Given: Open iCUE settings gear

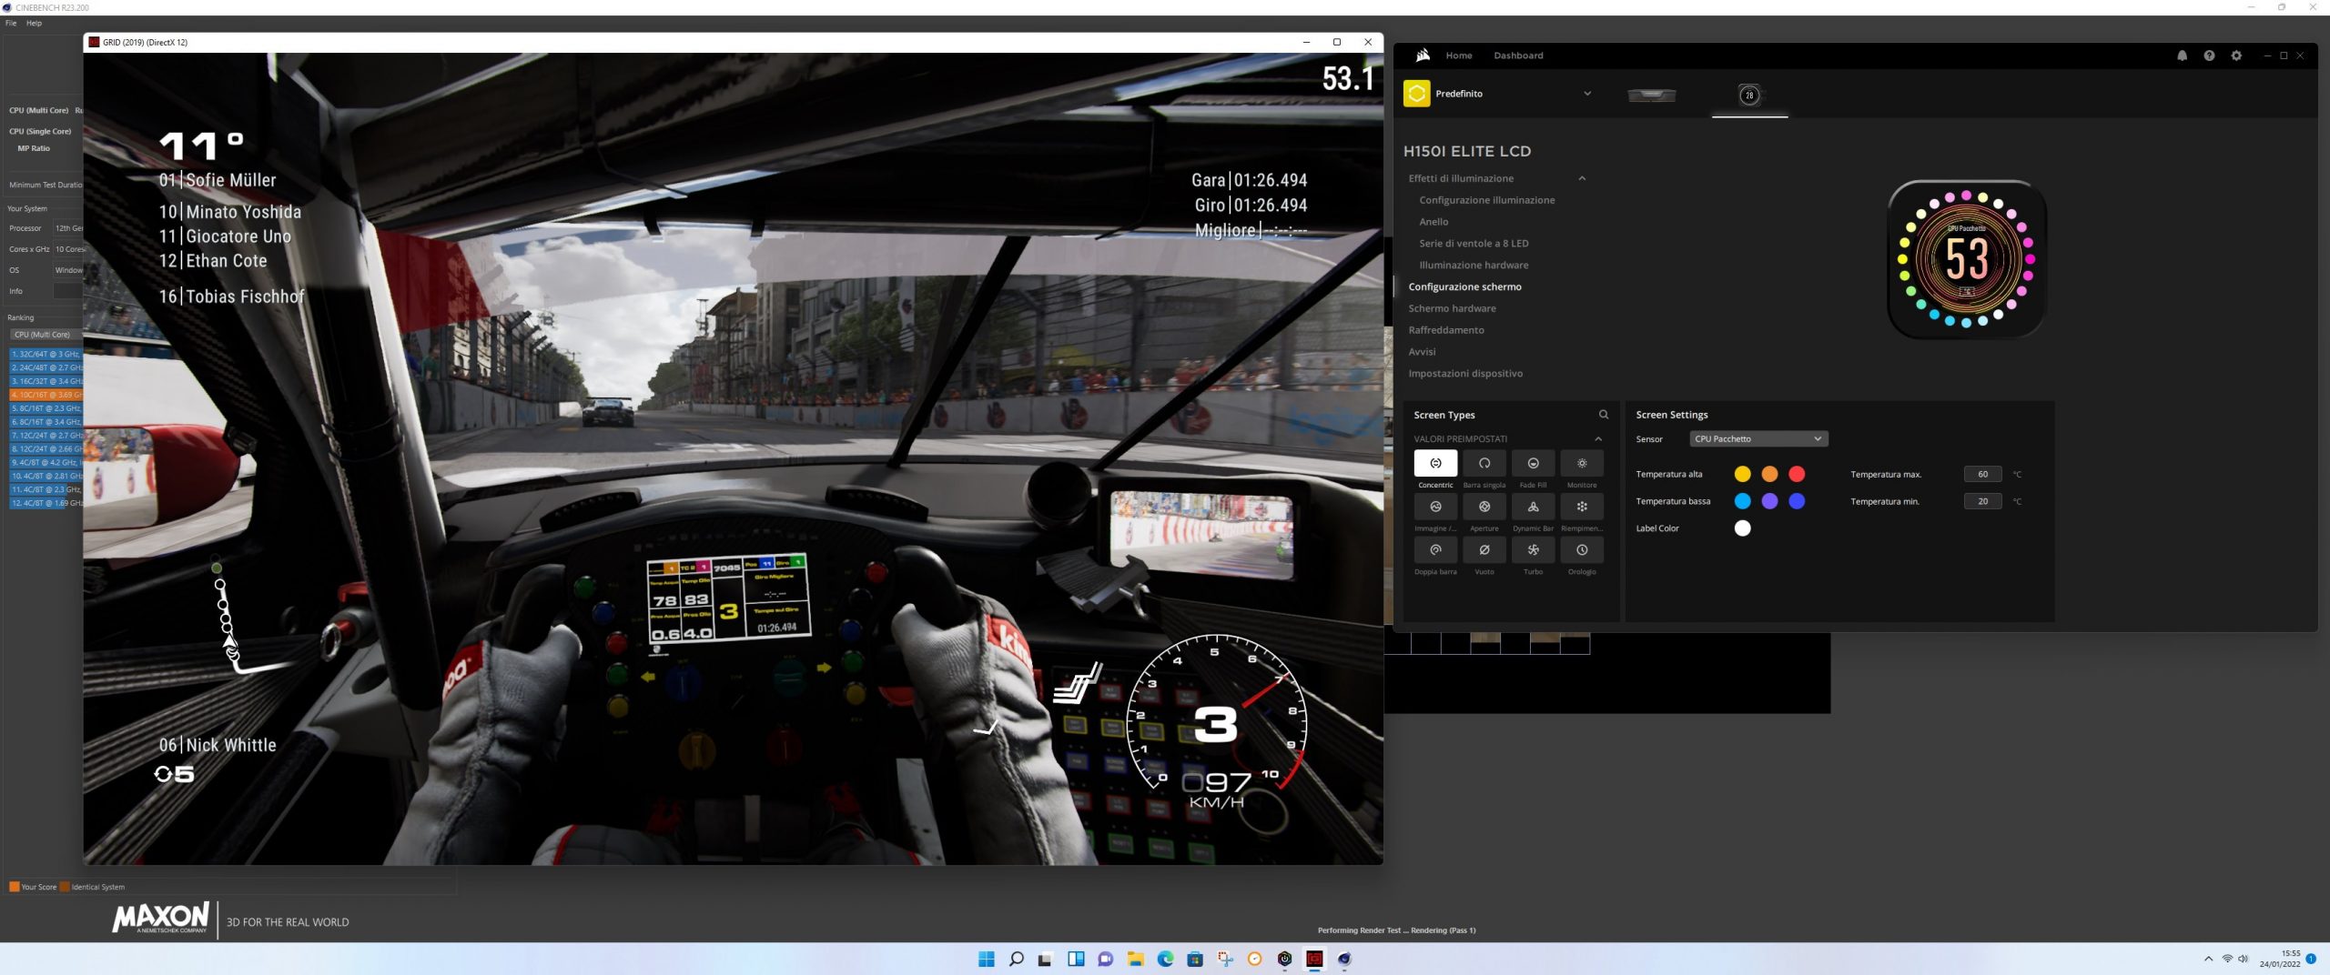Looking at the screenshot, I should pos(2236,55).
